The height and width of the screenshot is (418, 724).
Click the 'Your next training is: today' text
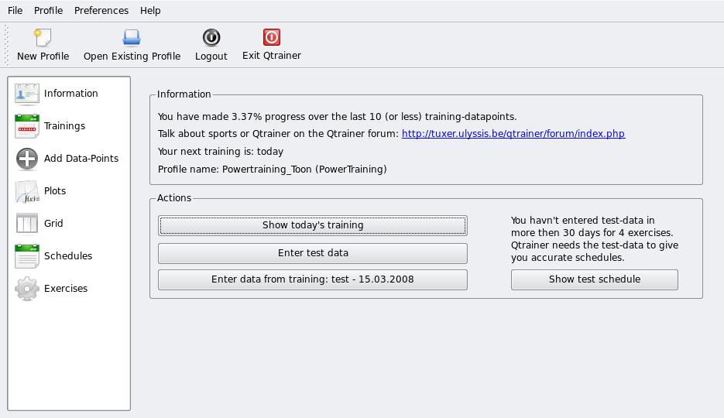(220, 151)
